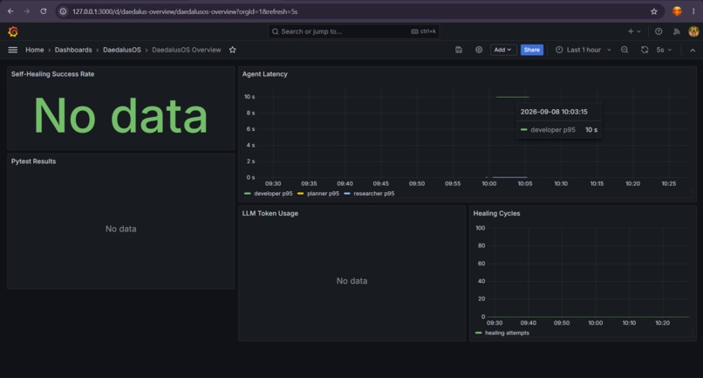703x378 pixels.
Task: Open DaedalusOS folder breadcrumb
Action: coord(122,50)
